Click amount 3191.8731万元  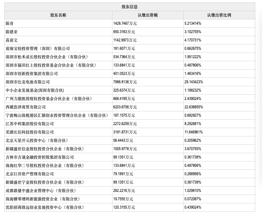pos(125,132)
